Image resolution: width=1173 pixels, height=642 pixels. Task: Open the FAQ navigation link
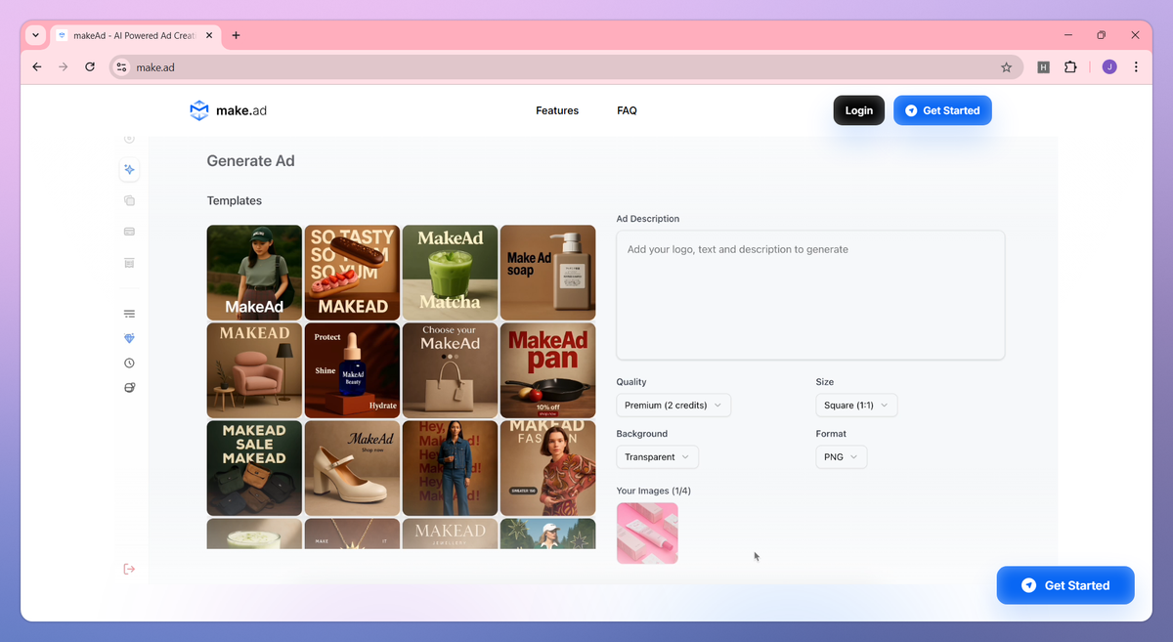(x=628, y=110)
